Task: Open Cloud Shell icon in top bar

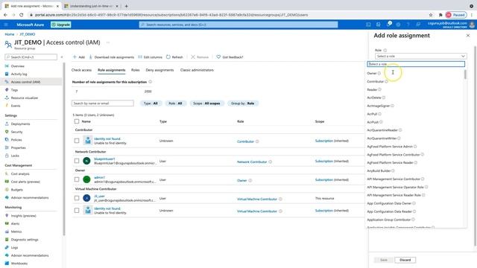Action: click(368, 25)
